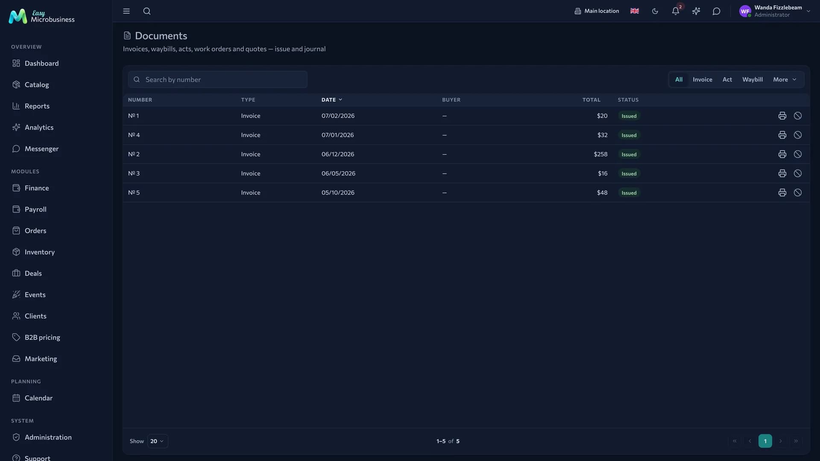Open Wanda Fizzlebeam user menu
The height and width of the screenshot is (461, 820).
pyautogui.click(x=775, y=11)
